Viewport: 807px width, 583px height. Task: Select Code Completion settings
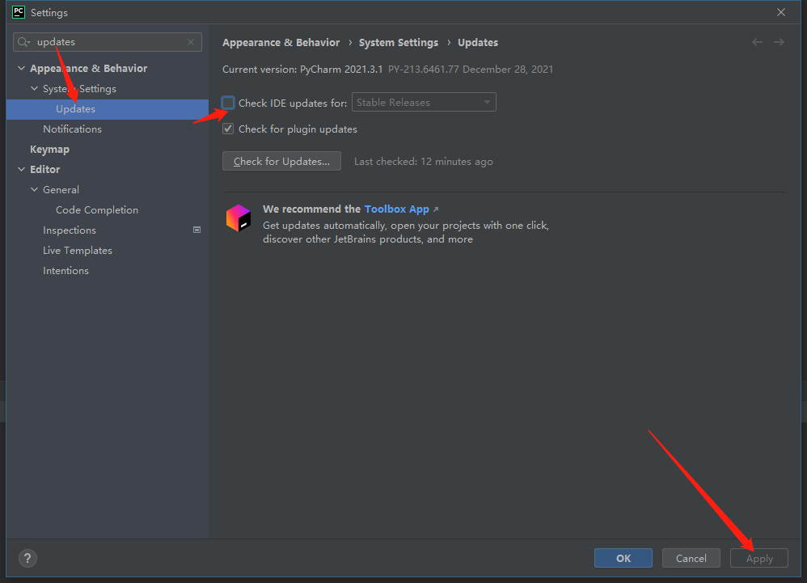click(97, 210)
